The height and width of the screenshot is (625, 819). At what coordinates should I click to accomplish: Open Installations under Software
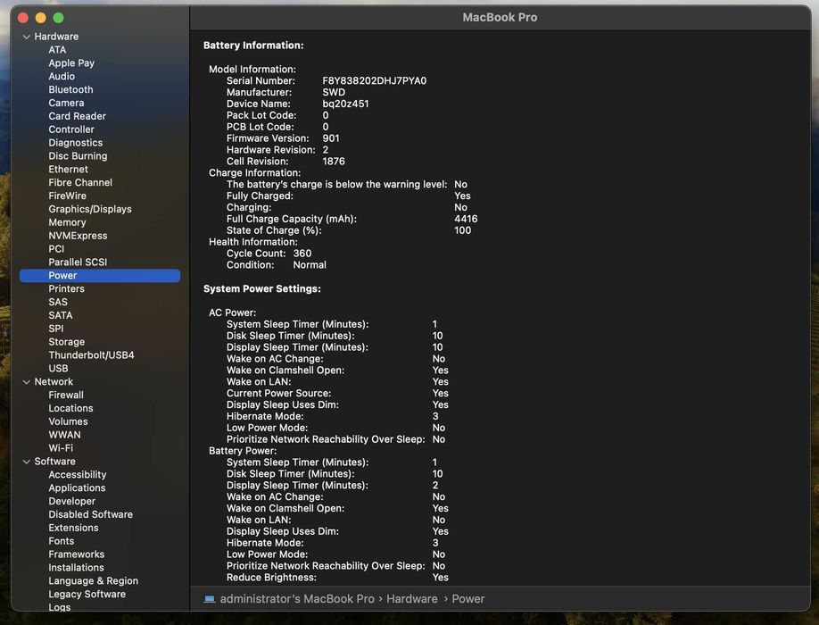tap(76, 568)
